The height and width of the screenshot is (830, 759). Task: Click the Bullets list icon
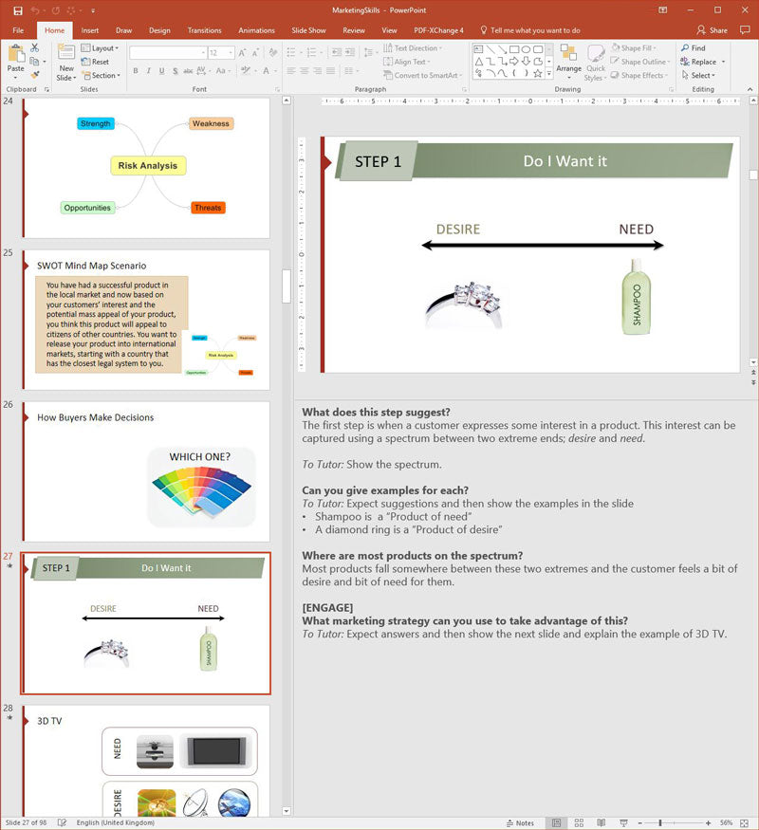point(291,52)
